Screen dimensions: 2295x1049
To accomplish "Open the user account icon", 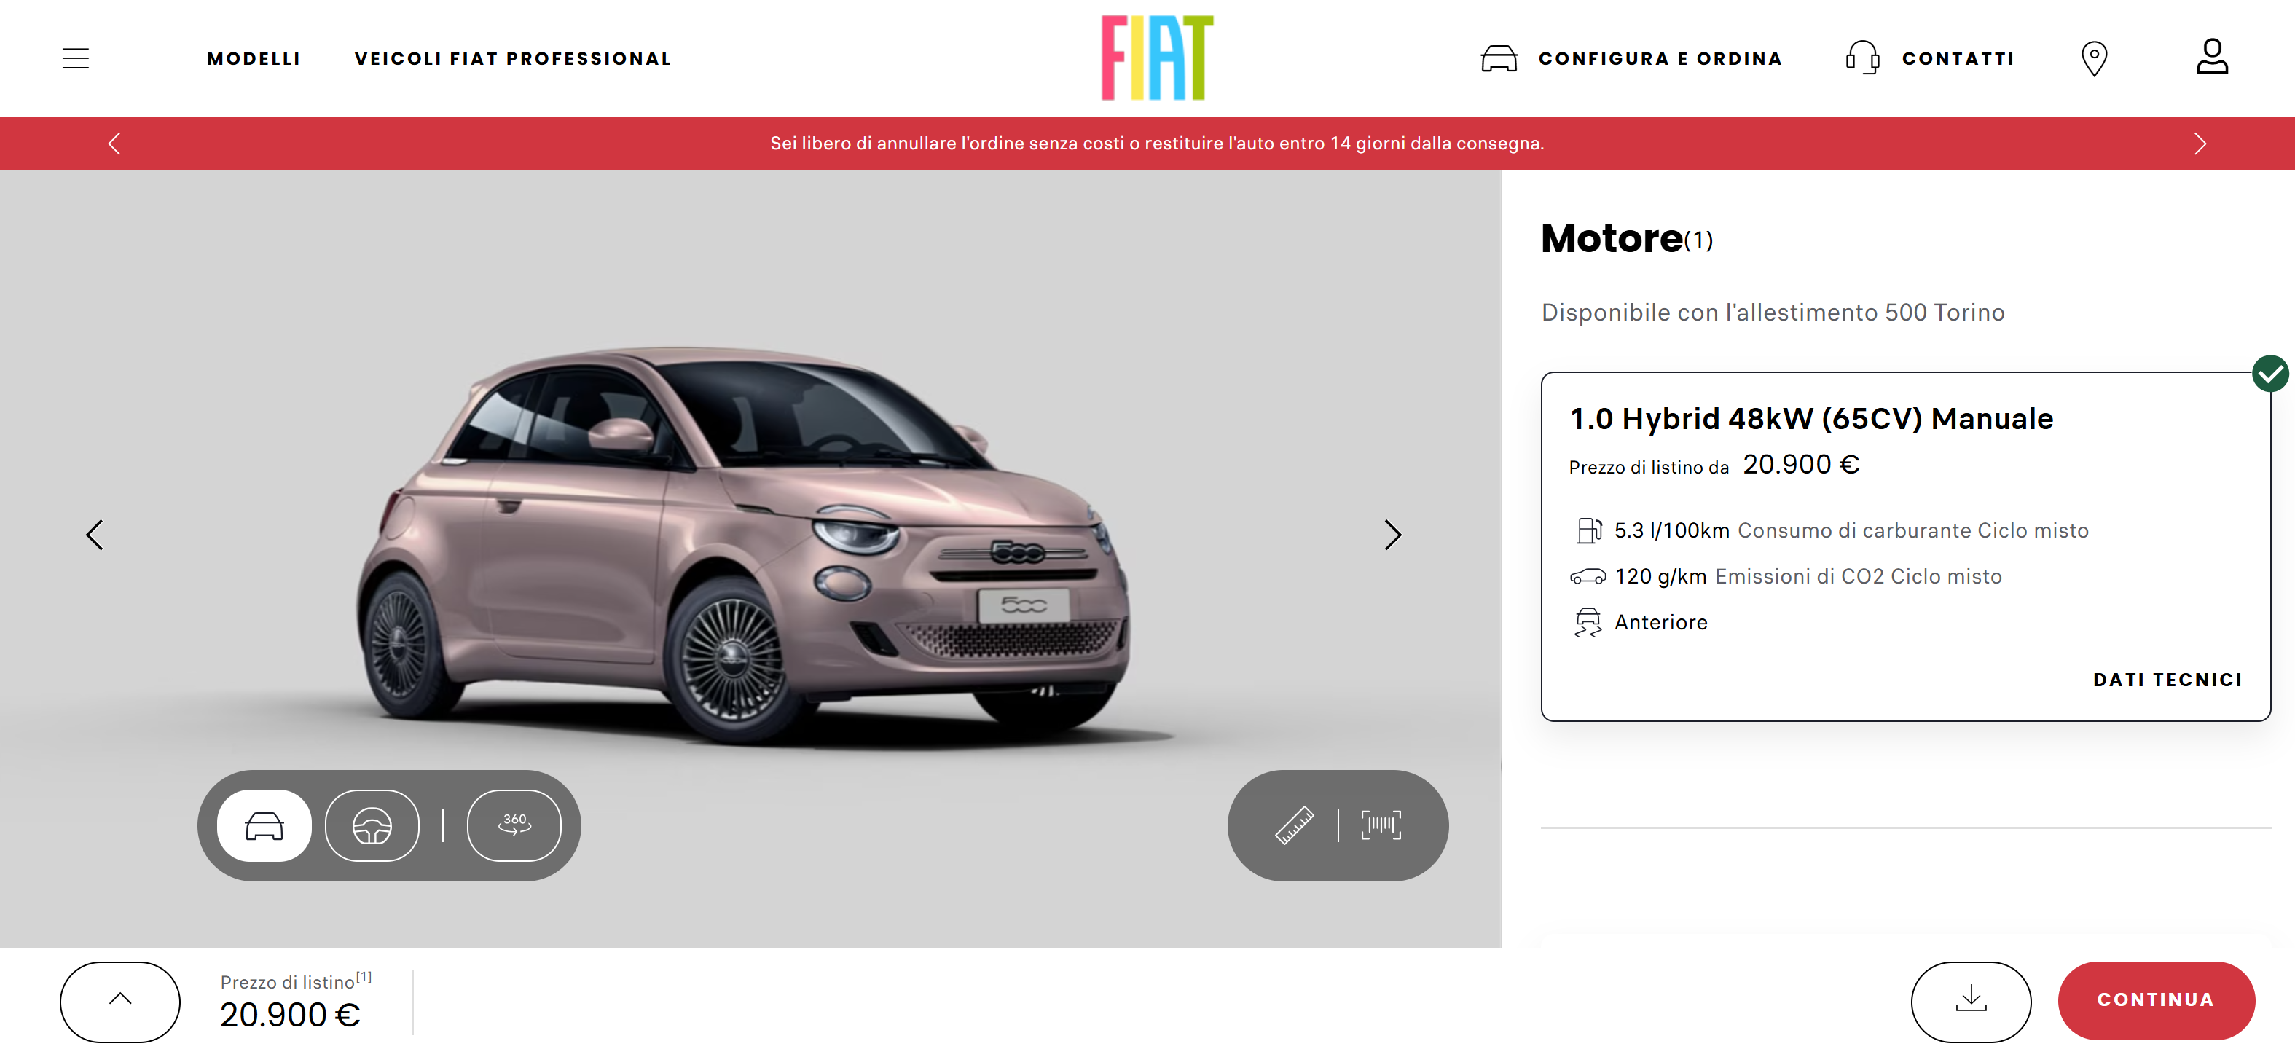I will [x=2211, y=56].
